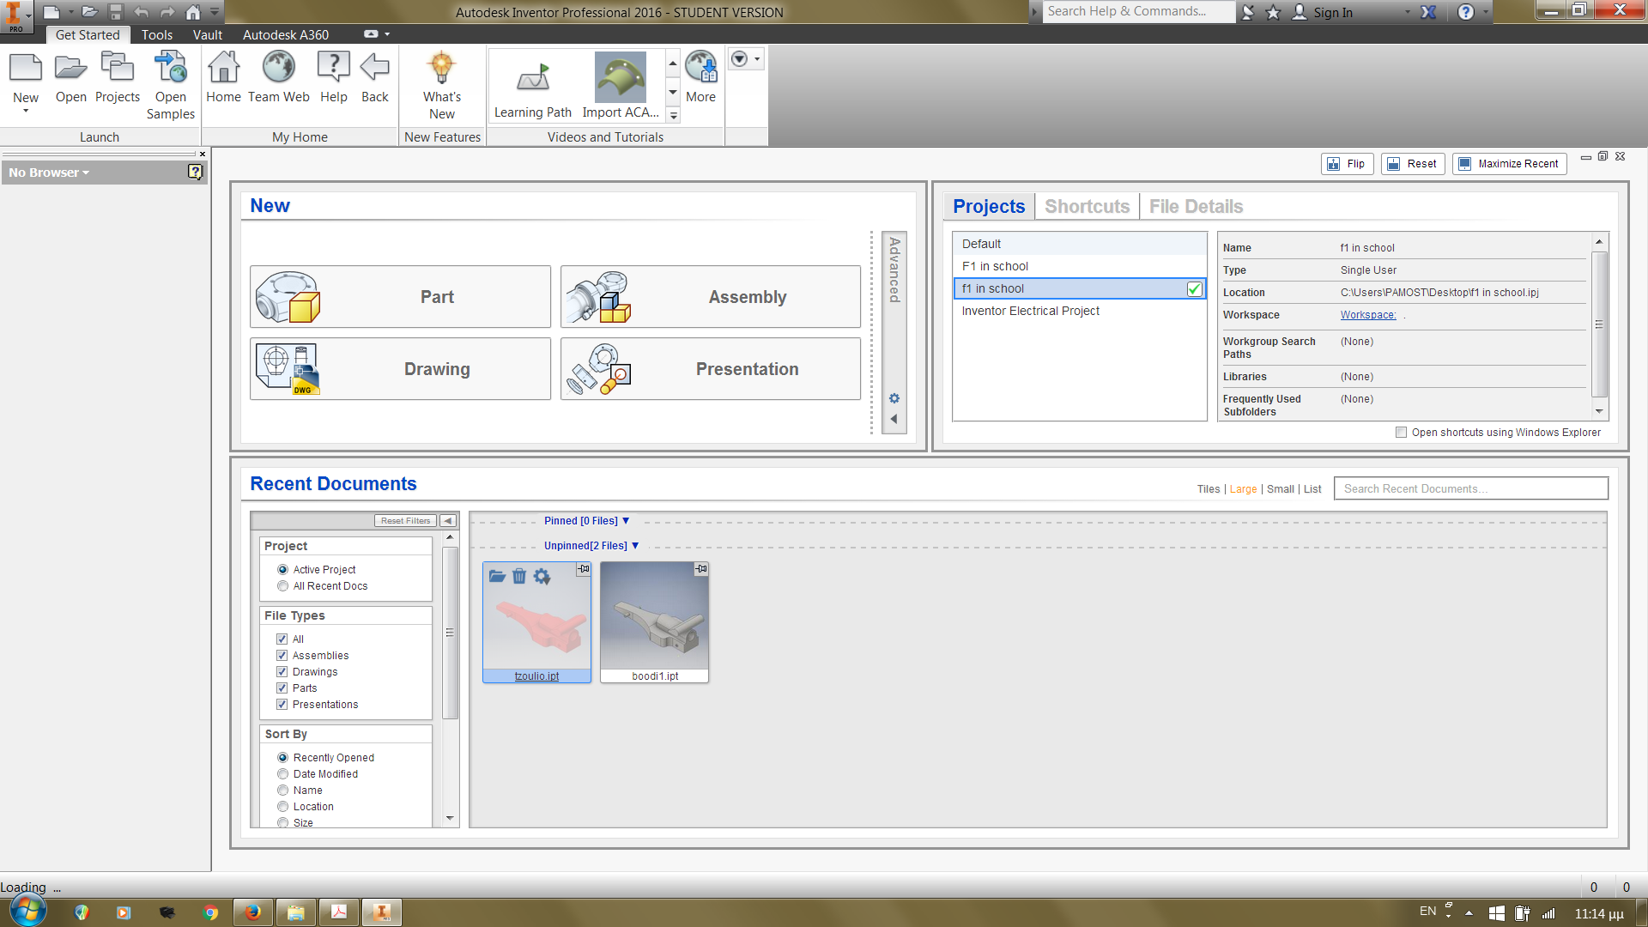The width and height of the screenshot is (1648, 927).
Task: Click the Search Recent Documents field
Action: 1470,489
